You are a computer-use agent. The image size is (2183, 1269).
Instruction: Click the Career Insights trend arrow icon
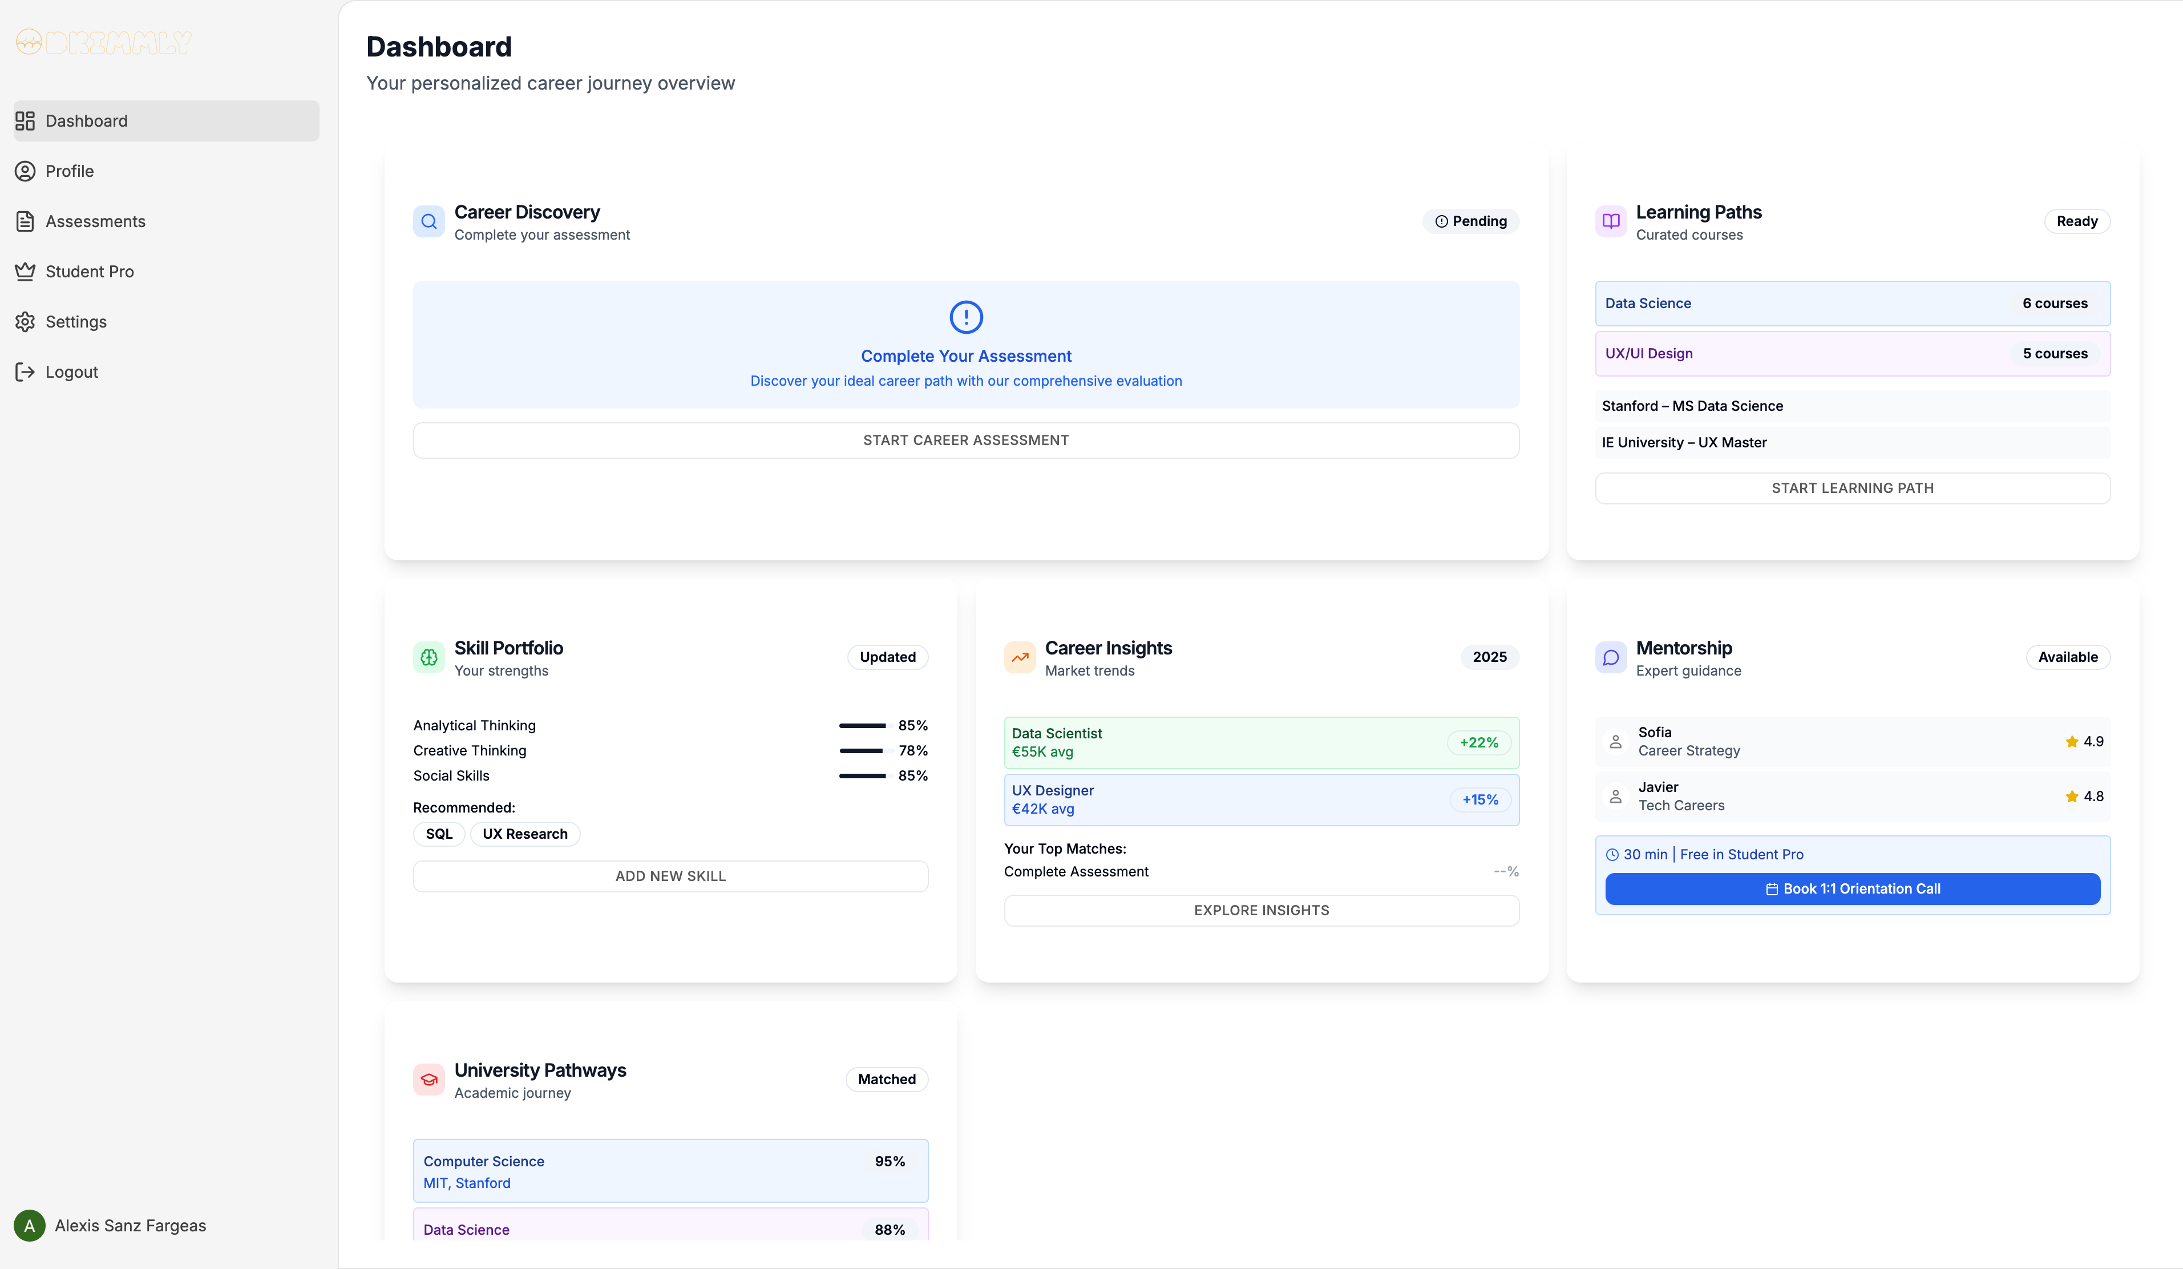1020,657
